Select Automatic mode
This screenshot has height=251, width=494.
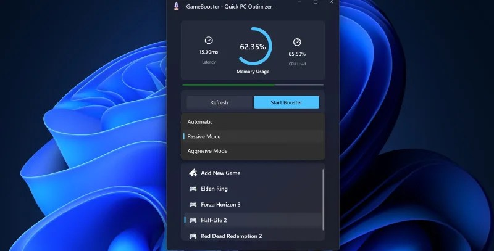(253, 121)
